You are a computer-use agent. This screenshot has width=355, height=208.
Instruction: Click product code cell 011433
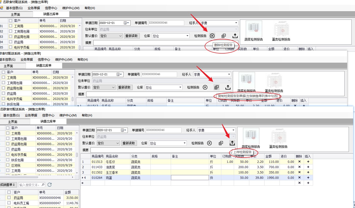click(98, 167)
